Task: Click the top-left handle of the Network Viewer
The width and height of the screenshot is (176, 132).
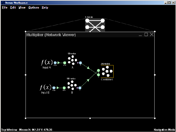Action: click(x=26, y=32)
